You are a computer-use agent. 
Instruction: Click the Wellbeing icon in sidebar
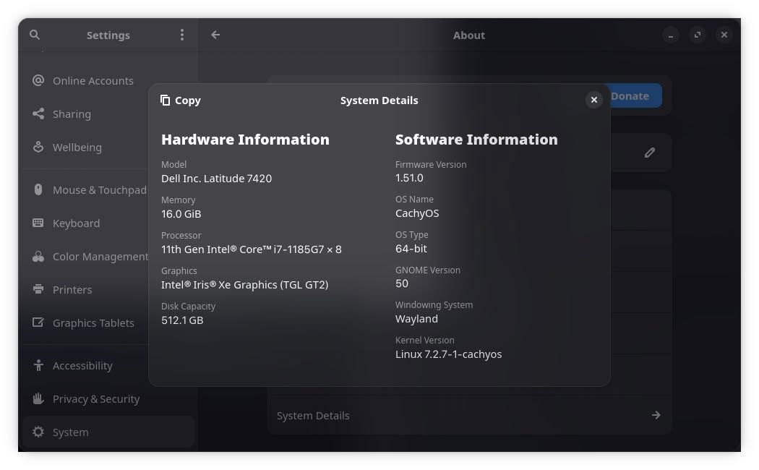coord(38,147)
